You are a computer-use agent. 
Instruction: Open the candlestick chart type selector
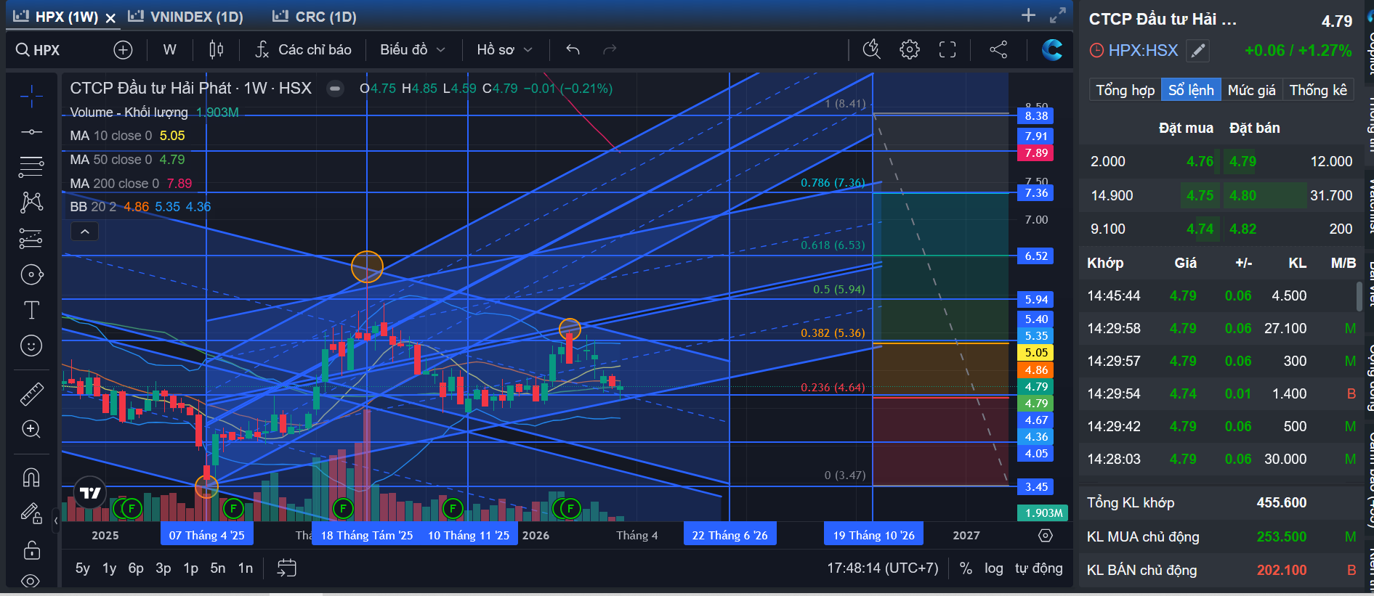click(216, 50)
